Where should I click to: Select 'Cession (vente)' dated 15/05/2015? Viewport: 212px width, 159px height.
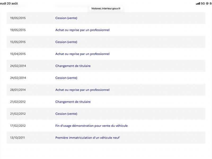pos(66,42)
